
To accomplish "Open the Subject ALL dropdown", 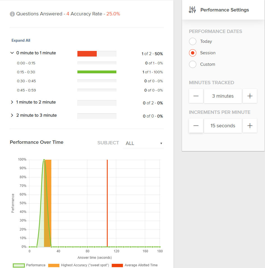I will pos(143,143).
